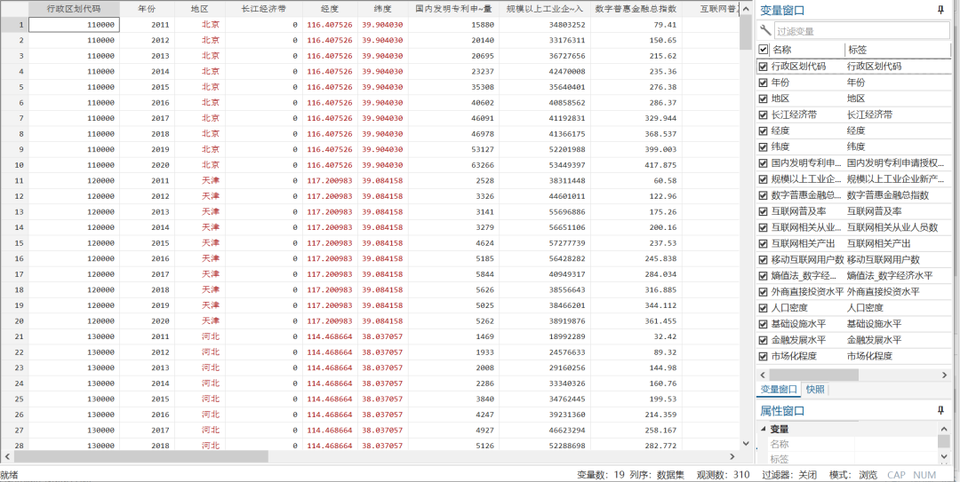Uncheck the 地区 variable checkbox
The width and height of the screenshot is (960, 482).
[x=763, y=99]
